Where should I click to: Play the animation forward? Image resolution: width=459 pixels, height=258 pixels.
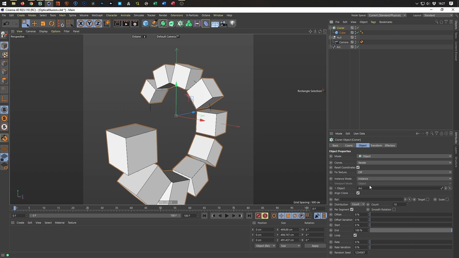(x=227, y=216)
